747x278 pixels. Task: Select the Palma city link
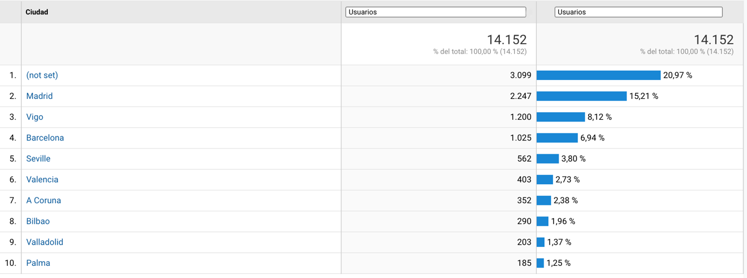click(x=38, y=263)
